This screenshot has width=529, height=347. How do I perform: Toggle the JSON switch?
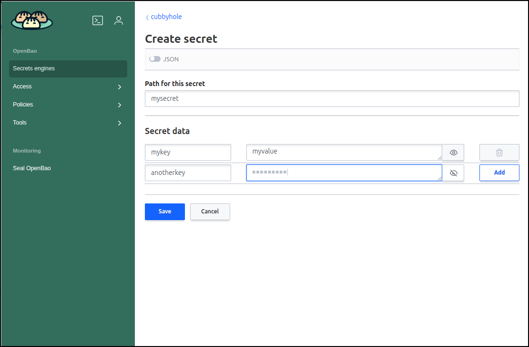(155, 59)
